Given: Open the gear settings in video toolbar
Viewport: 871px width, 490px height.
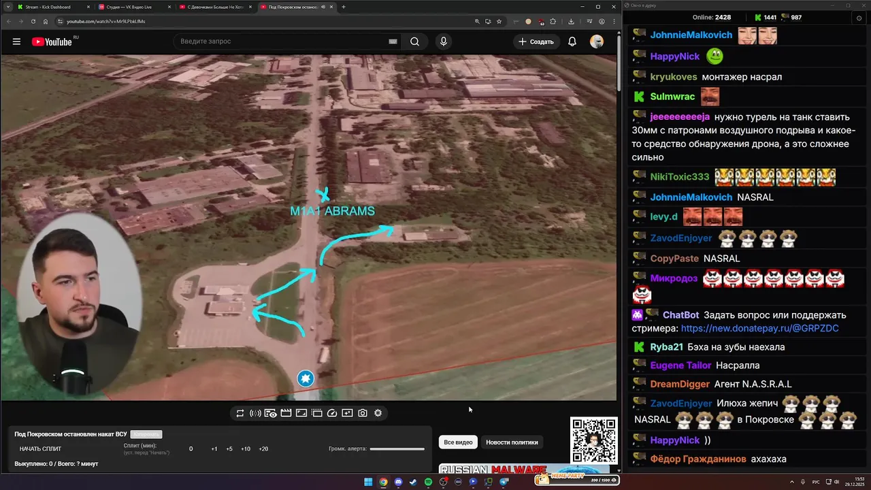Looking at the screenshot, I should (x=378, y=413).
